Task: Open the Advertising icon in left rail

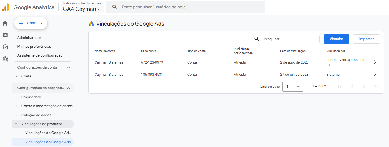Action: click(x=5, y=59)
